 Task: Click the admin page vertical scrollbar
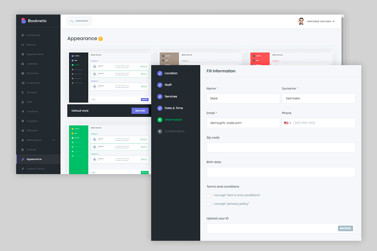tap(342, 40)
